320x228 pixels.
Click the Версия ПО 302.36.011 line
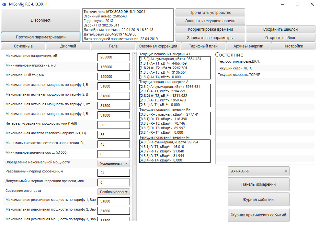click(101, 25)
